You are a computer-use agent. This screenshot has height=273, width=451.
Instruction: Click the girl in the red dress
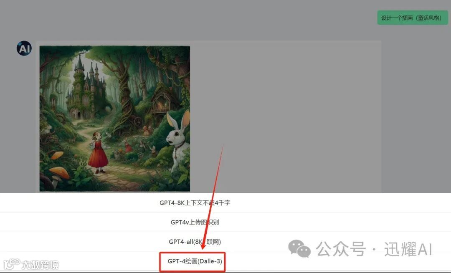[98, 153]
